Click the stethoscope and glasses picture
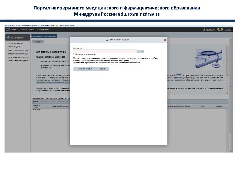The height and width of the screenshot is (176, 235). pos(209,59)
